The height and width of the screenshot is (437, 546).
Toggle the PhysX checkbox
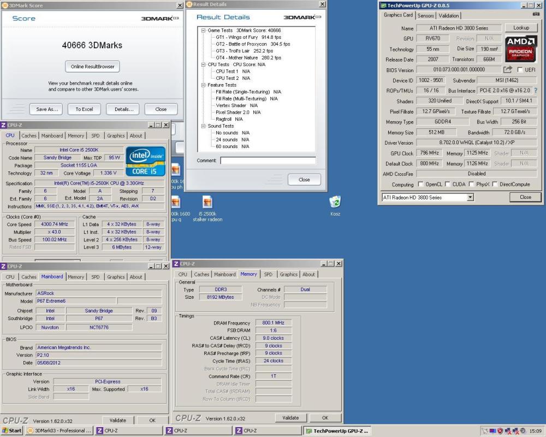pyautogui.click(x=472, y=184)
